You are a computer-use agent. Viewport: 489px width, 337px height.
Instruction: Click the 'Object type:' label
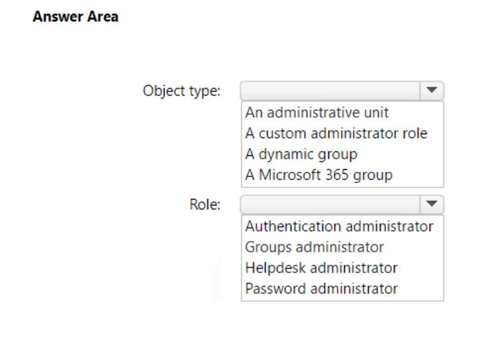click(x=182, y=91)
